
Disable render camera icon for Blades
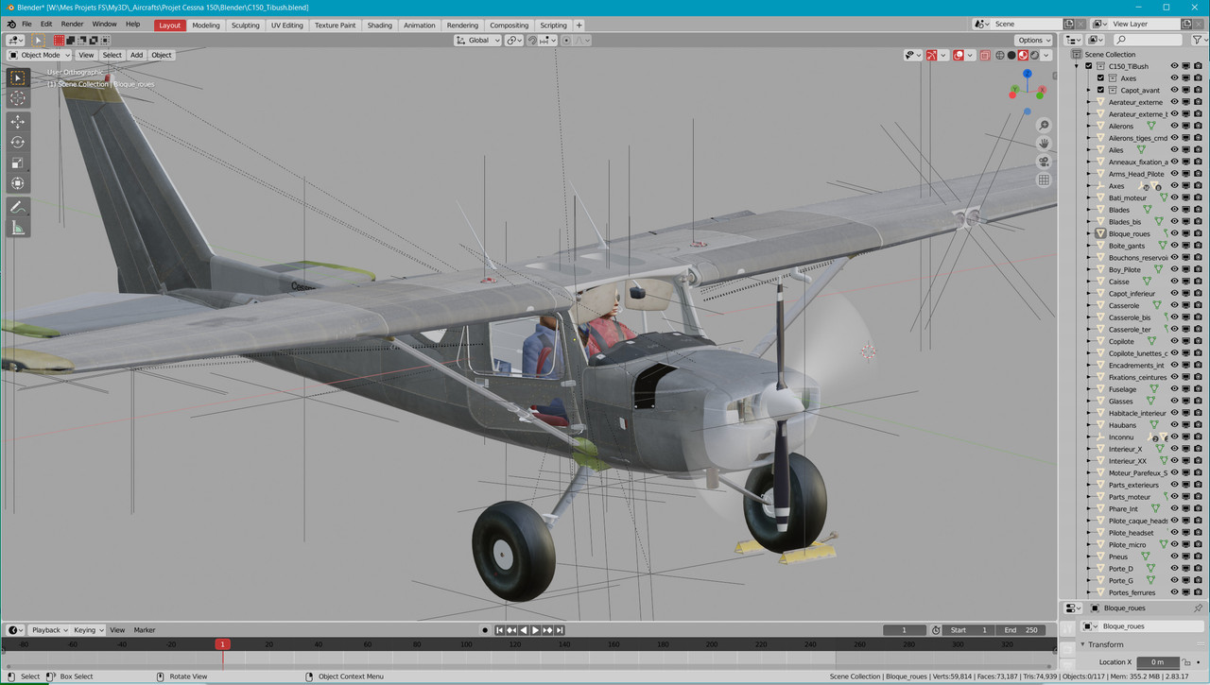[1198, 210]
